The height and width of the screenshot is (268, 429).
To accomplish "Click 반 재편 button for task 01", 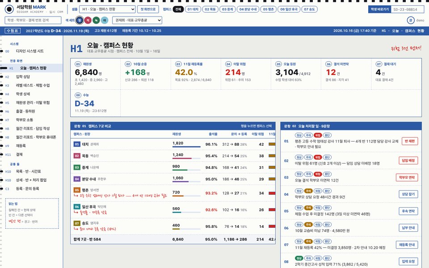I will (410, 141).
